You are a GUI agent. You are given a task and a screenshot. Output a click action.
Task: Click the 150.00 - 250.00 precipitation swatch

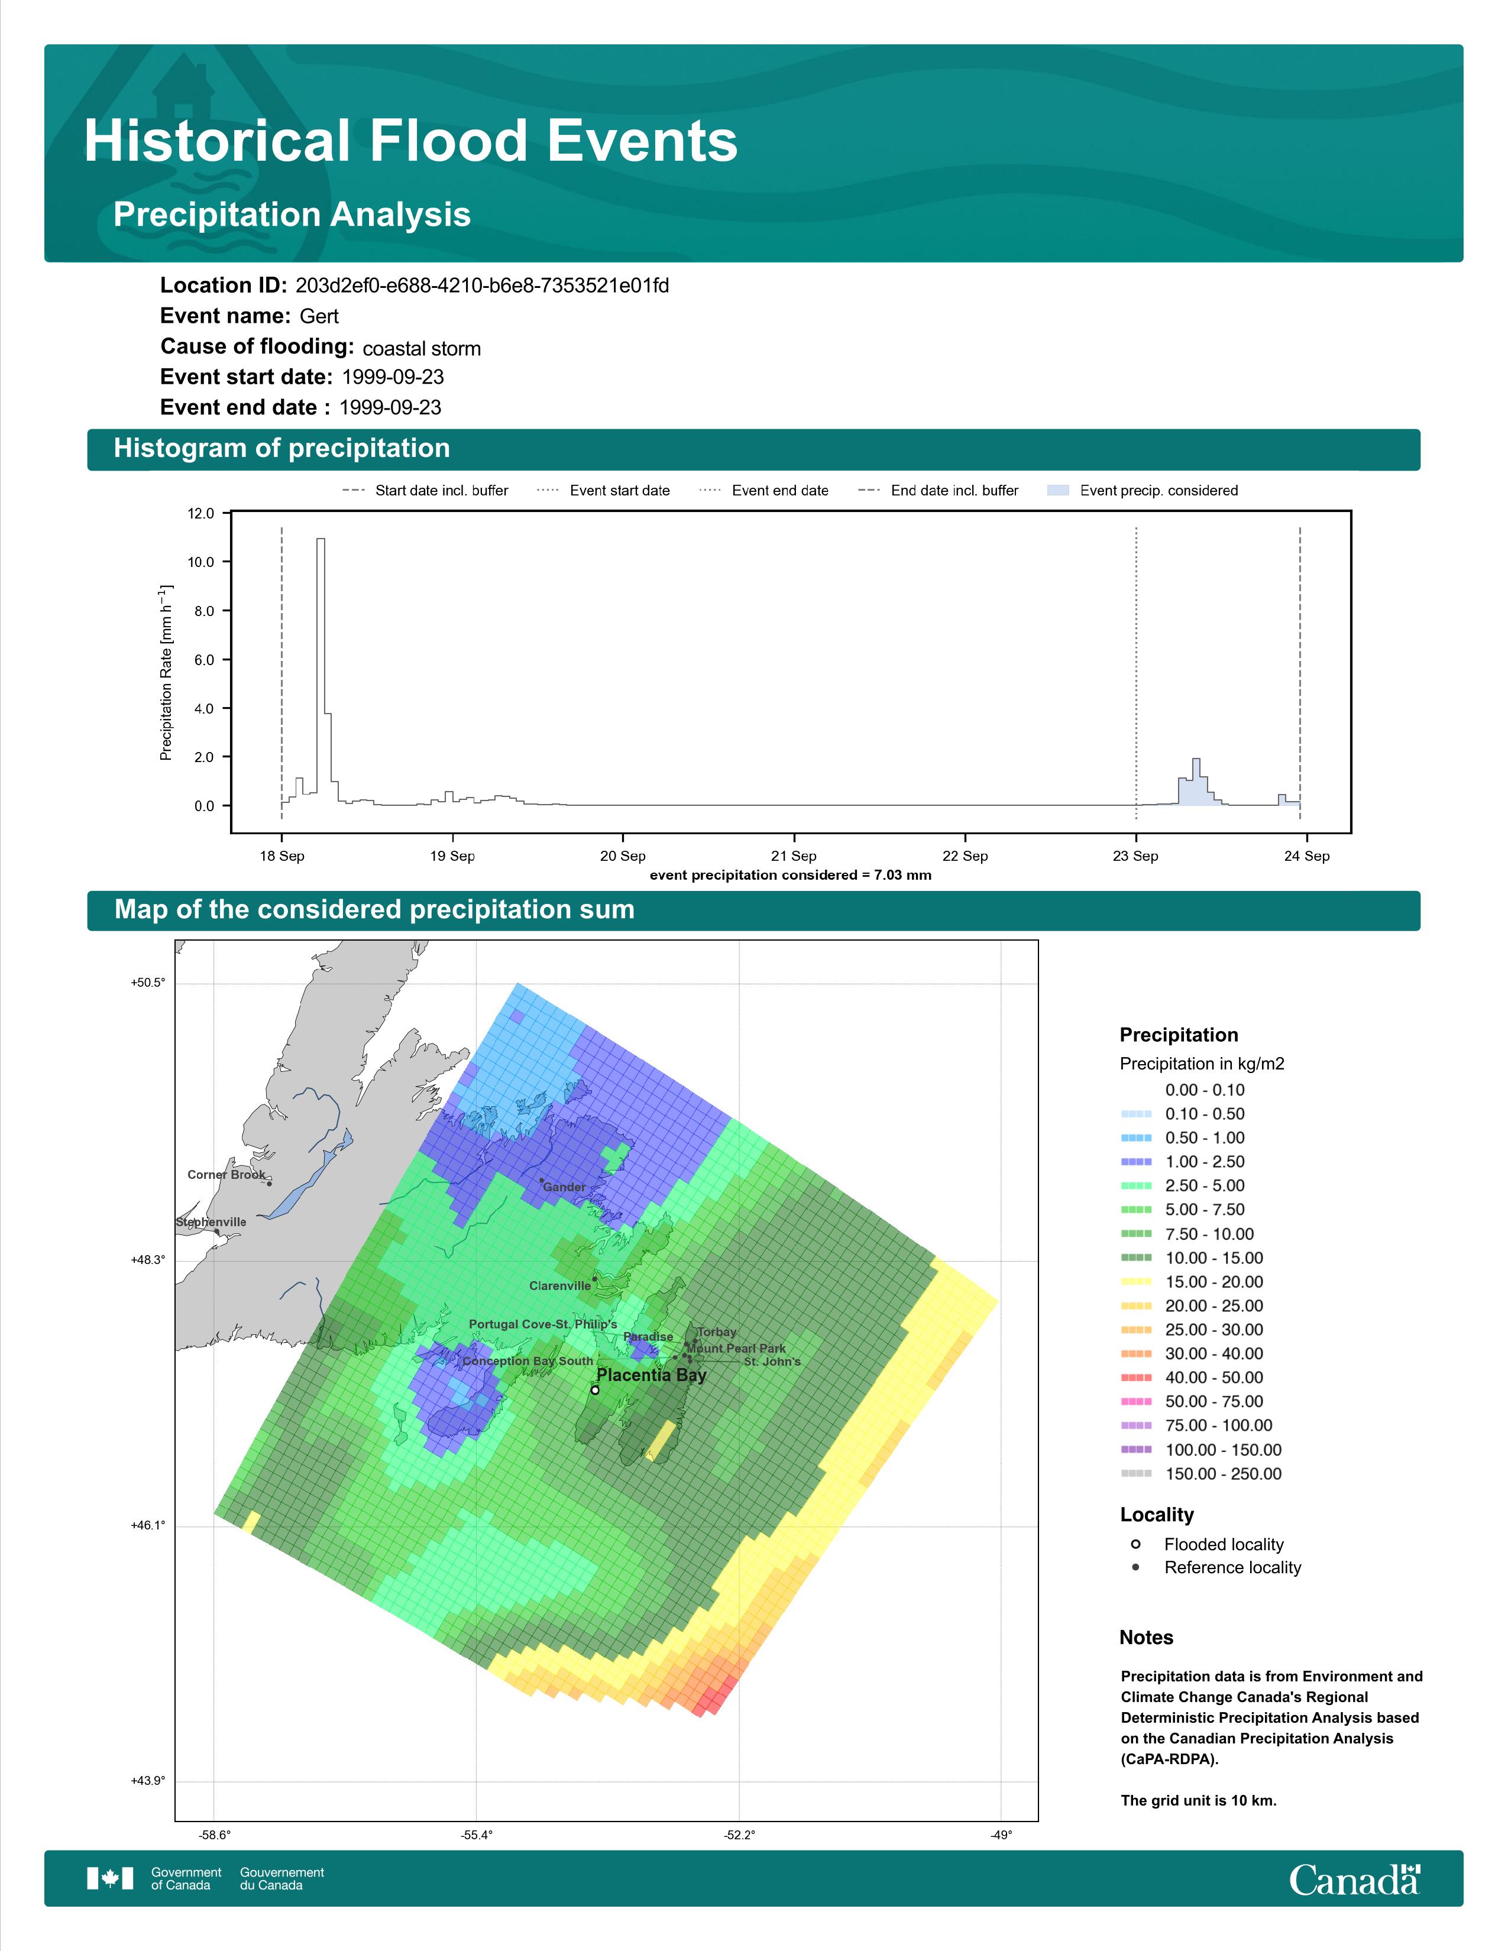pyautogui.click(x=1137, y=1474)
